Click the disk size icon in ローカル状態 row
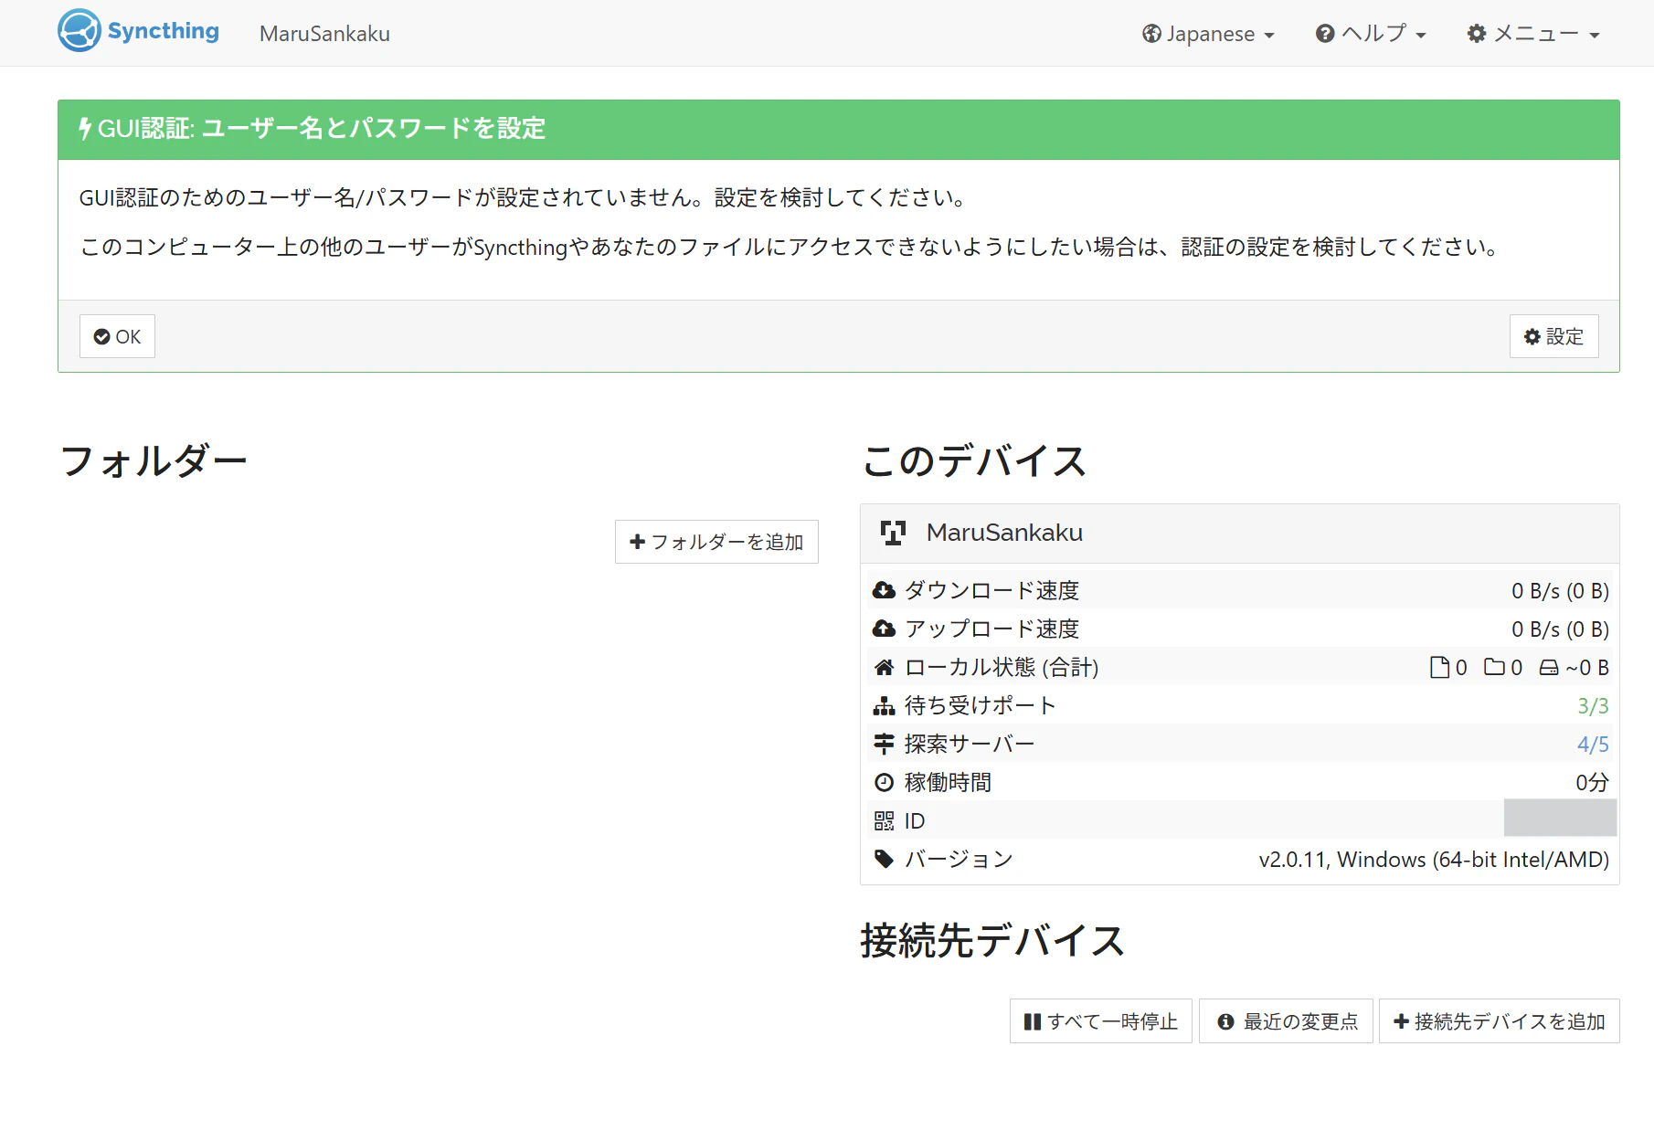1654x1131 pixels. tap(1549, 668)
